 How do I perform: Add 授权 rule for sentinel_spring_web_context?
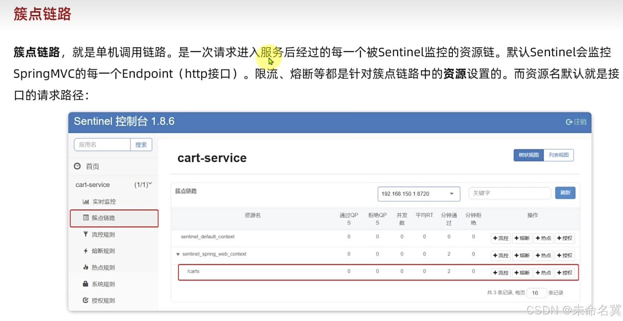565,256
